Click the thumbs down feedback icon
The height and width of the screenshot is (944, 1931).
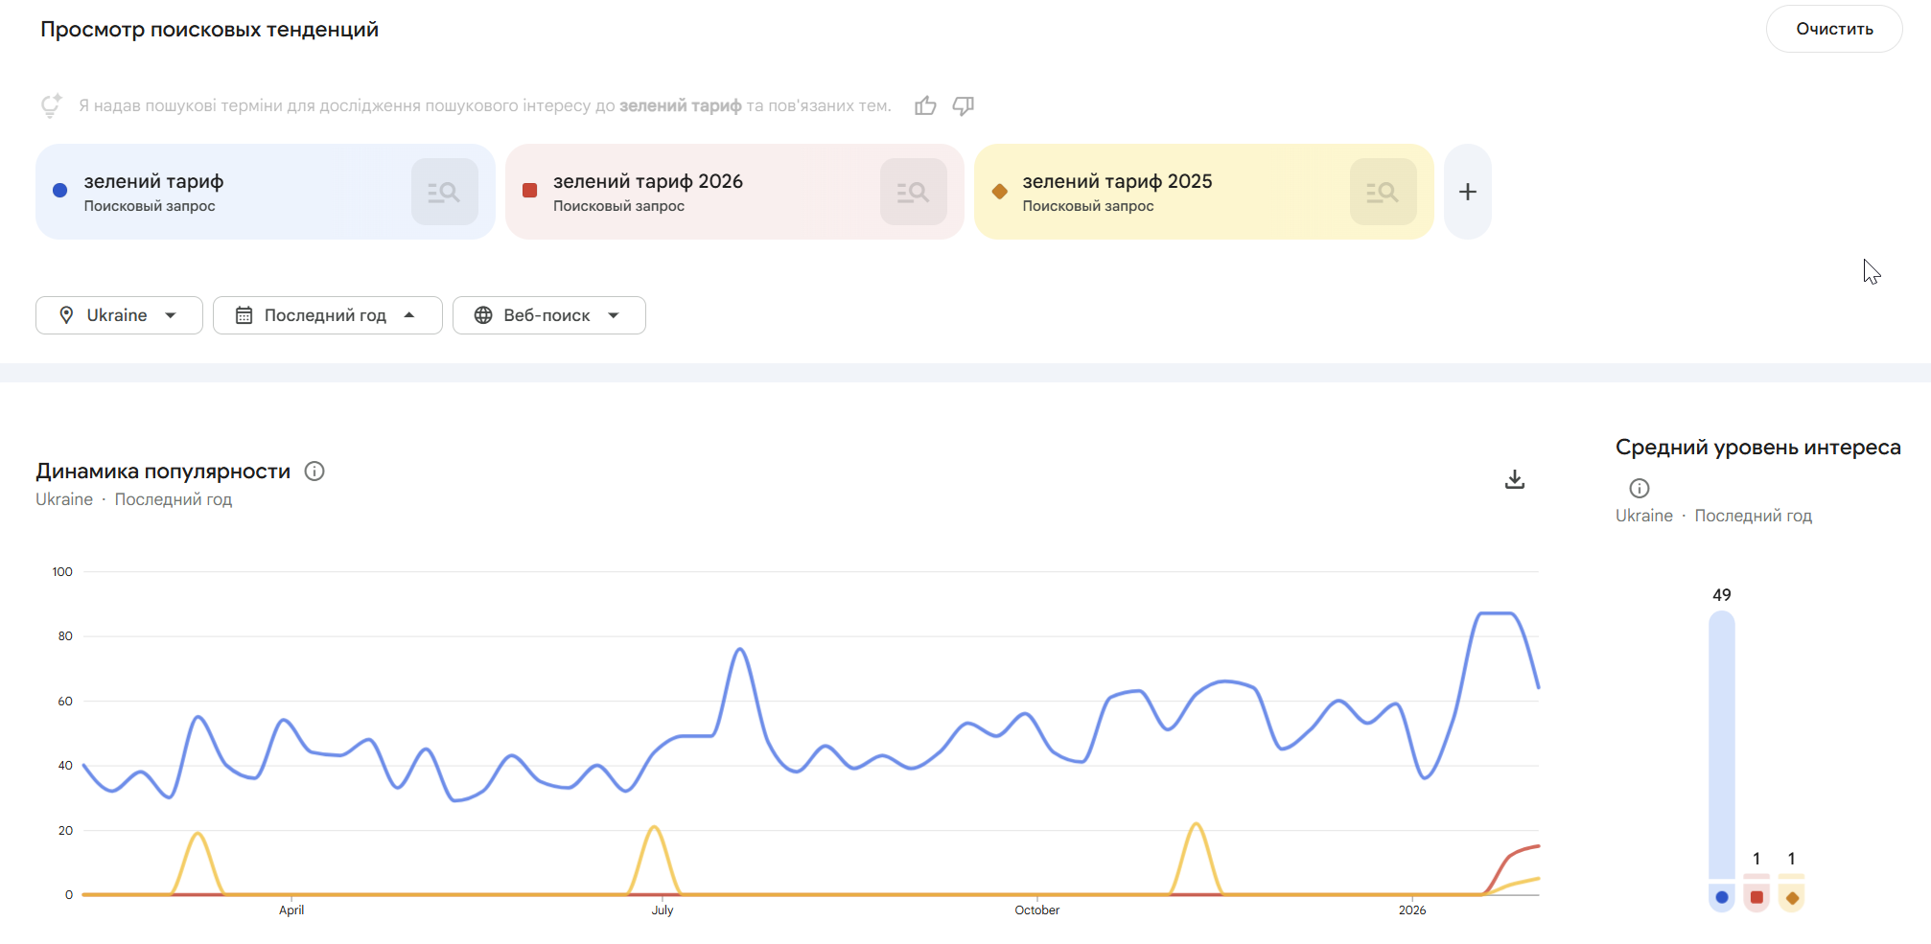point(964,105)
